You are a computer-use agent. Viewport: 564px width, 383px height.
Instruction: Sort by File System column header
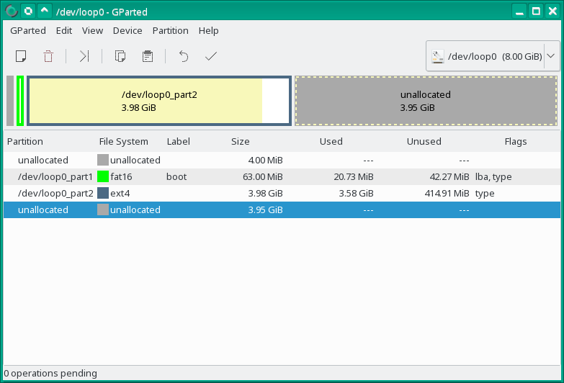[123, 141]
